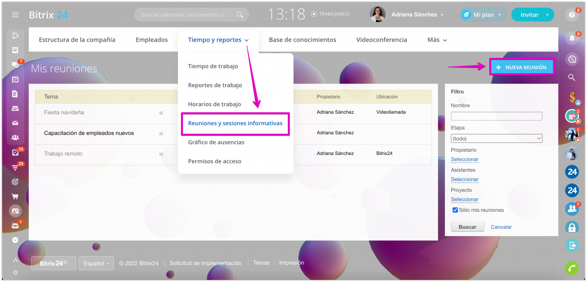587x282 pixels.
Task: Click the Seleccionar link under Propietario
Action: [x=465, y=160]
